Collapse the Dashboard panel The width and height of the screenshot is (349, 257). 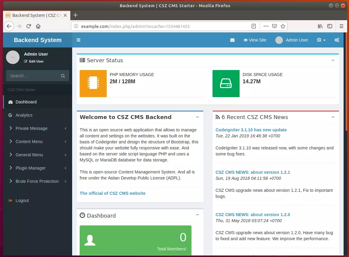click(197, 215)
